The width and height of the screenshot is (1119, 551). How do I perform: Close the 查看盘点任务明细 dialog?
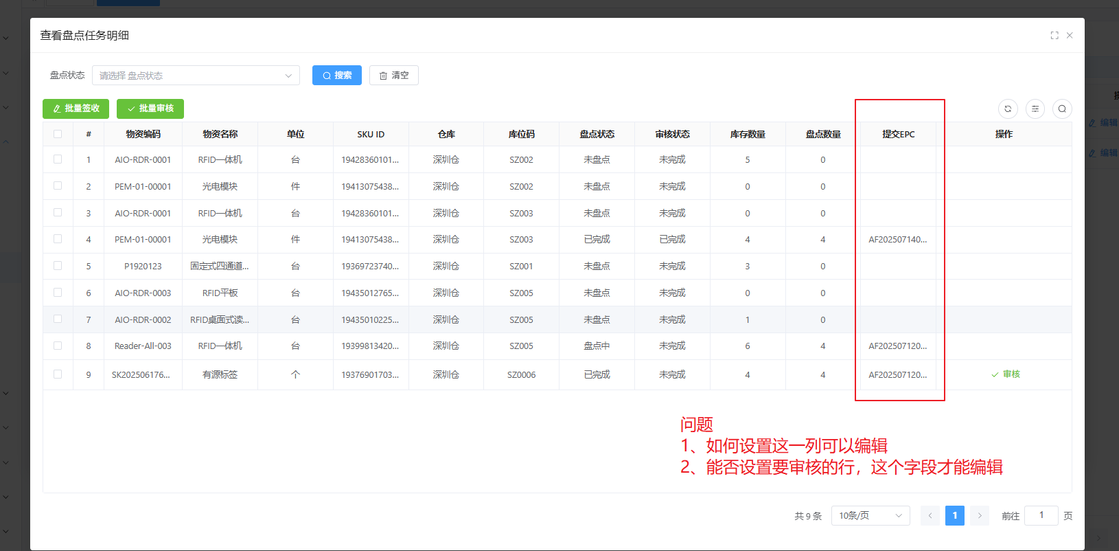click(1070, 35)
